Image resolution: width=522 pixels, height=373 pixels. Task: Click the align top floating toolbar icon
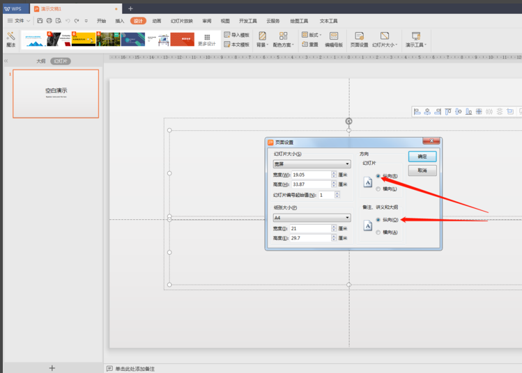pyautogui.click(x=448, y=112)
